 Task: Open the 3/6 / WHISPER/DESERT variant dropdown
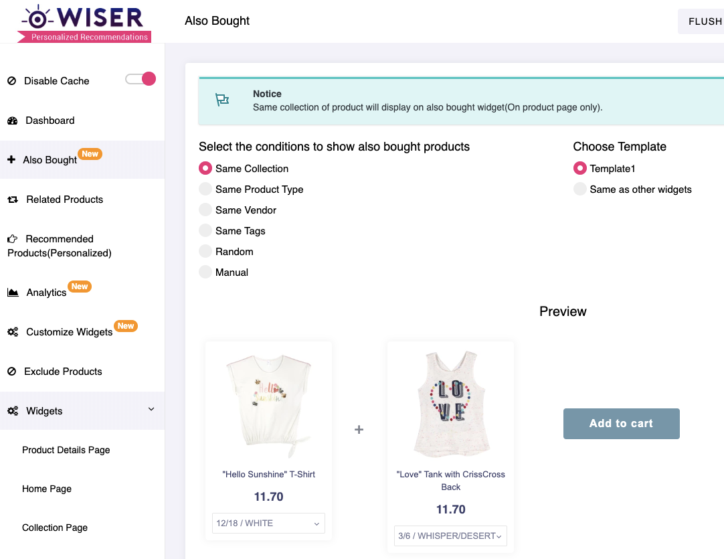point(450,536)
